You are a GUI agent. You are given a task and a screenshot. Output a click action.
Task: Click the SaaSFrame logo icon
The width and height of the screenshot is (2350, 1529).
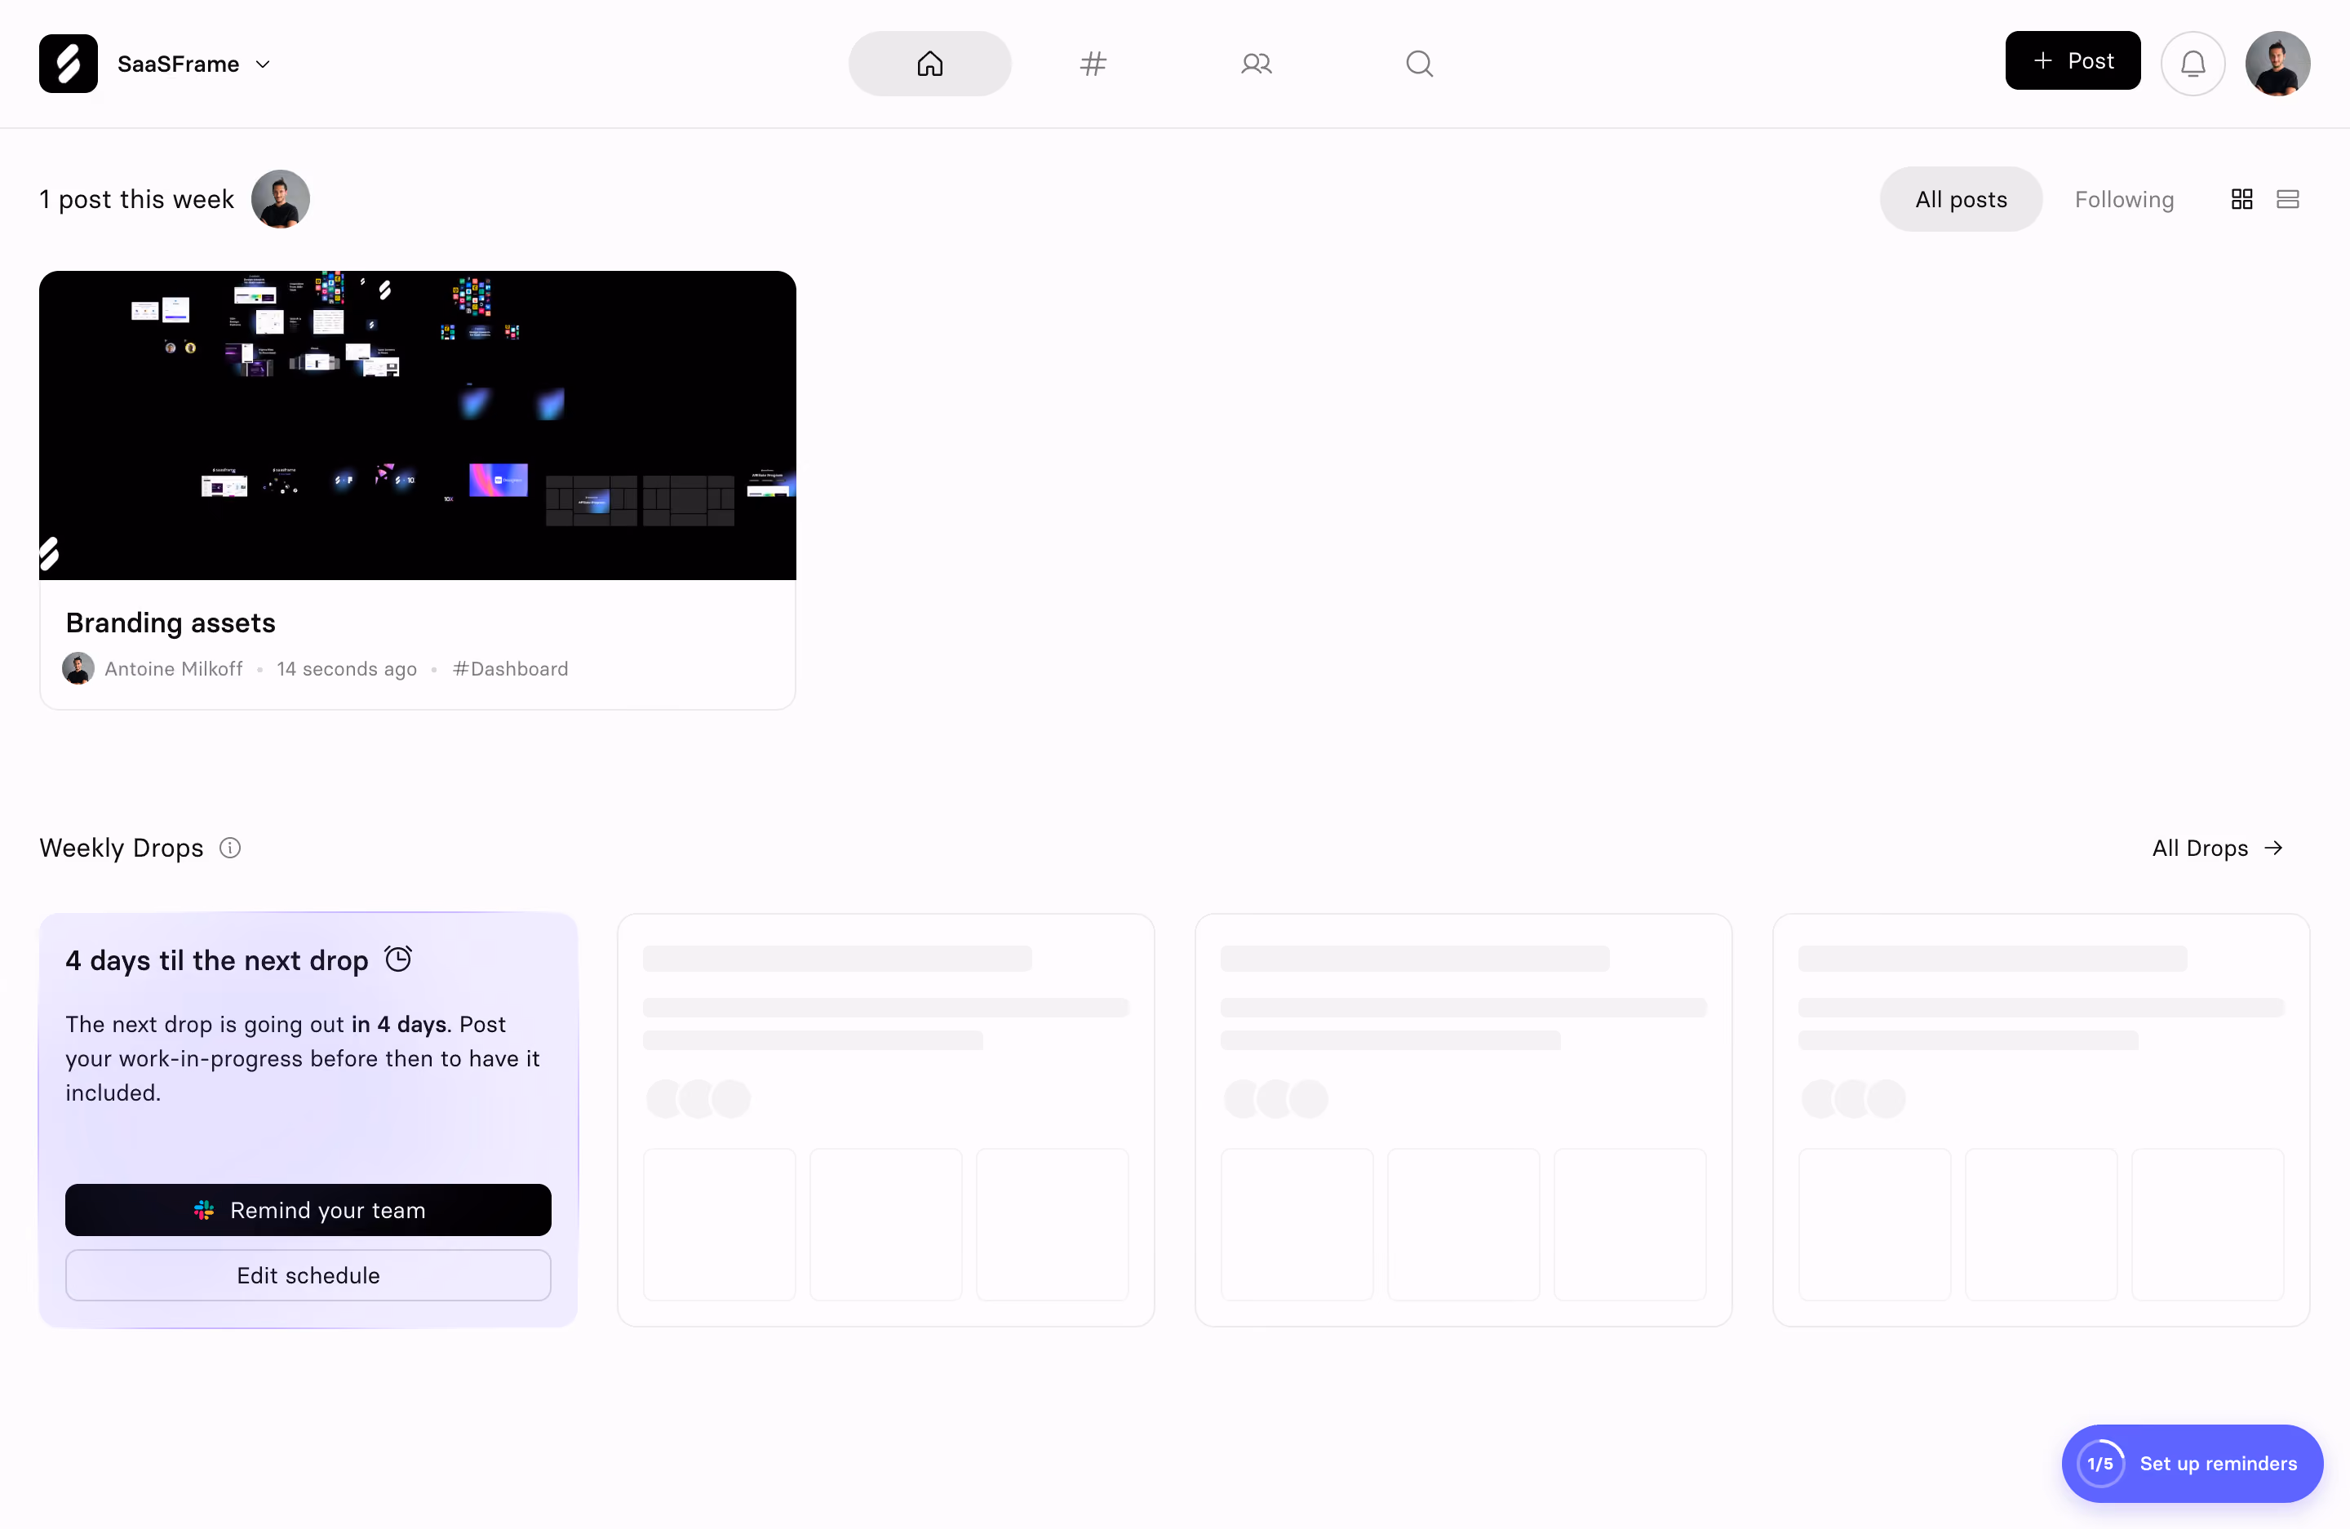pos(68,63)
